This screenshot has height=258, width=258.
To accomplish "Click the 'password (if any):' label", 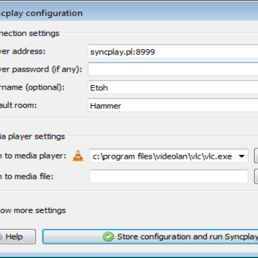I will 47,69.
